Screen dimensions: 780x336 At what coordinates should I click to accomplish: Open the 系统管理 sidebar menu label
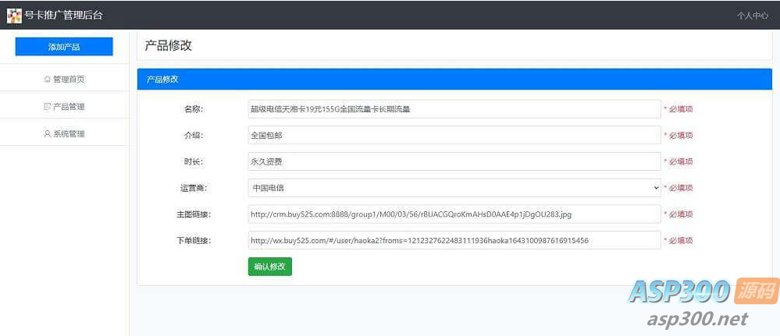[69, 134]
